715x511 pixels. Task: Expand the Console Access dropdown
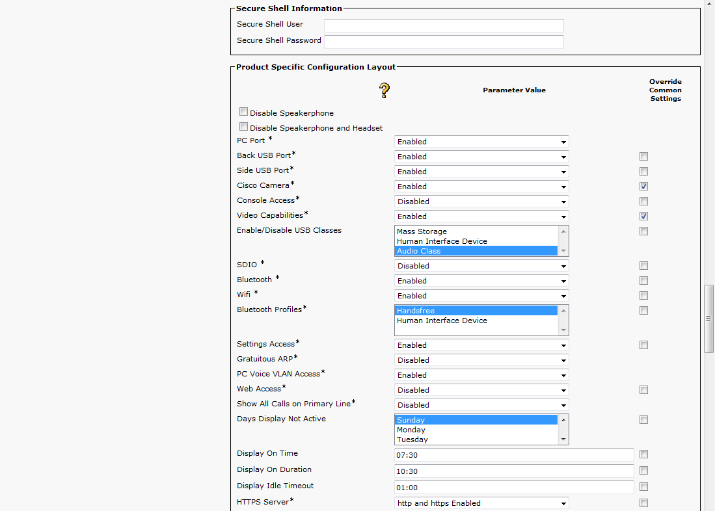[481, 202]
